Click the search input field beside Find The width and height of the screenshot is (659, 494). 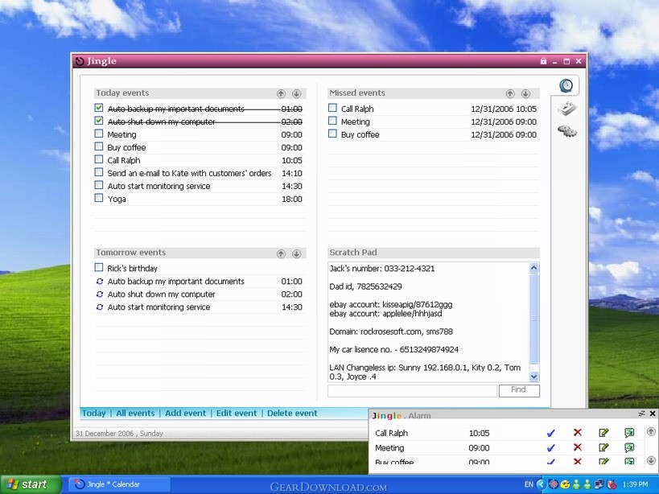(412, 391)
